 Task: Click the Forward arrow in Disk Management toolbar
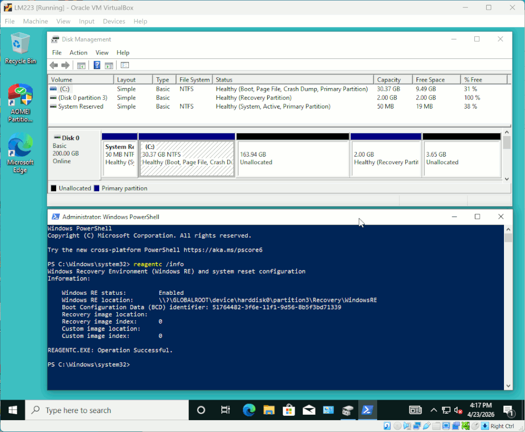[65, 65]
